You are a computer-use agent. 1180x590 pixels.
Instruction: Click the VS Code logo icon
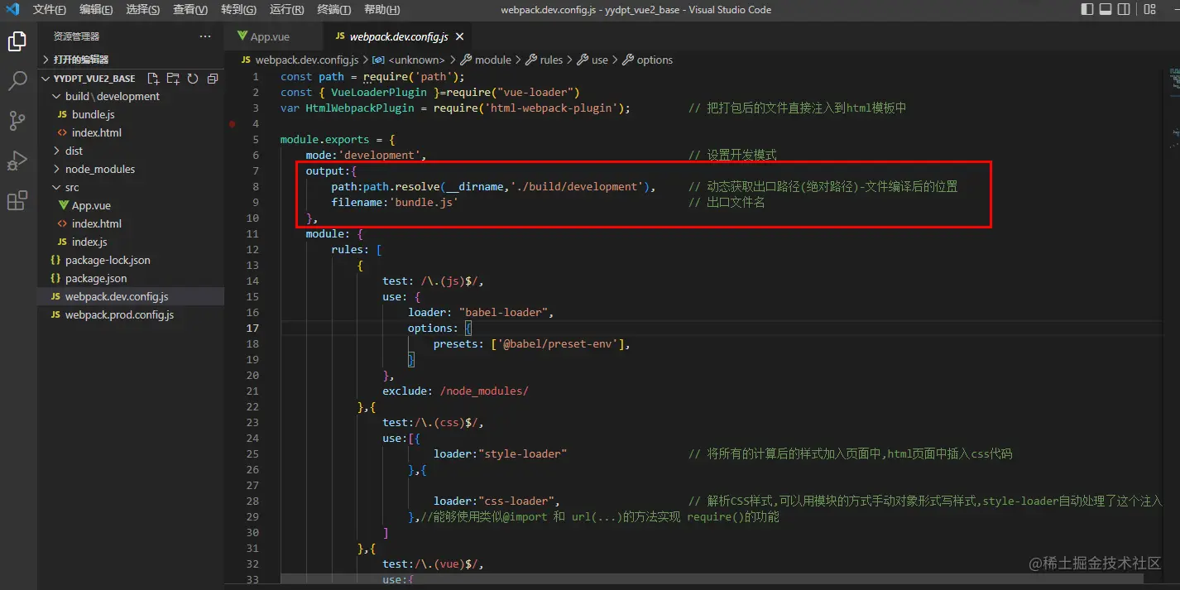coord(12,10)
